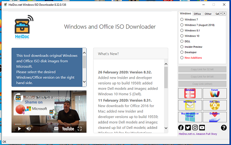
Task: Switch to the Office tab
Action: click(x=197, y=14)
